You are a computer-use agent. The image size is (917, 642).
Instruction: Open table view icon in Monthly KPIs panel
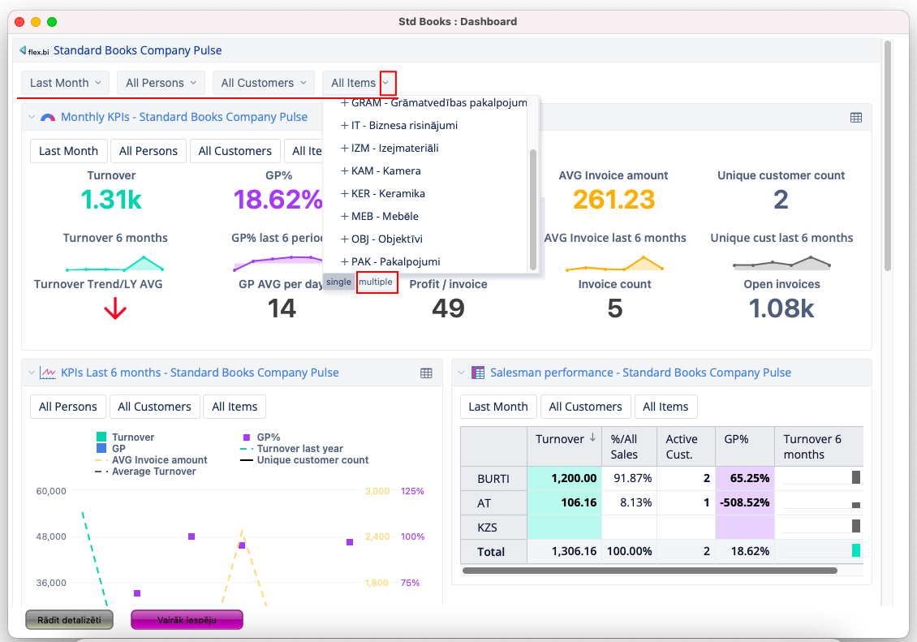pos(855,117)
